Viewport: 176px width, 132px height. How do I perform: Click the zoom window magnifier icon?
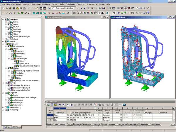[78, 13]
